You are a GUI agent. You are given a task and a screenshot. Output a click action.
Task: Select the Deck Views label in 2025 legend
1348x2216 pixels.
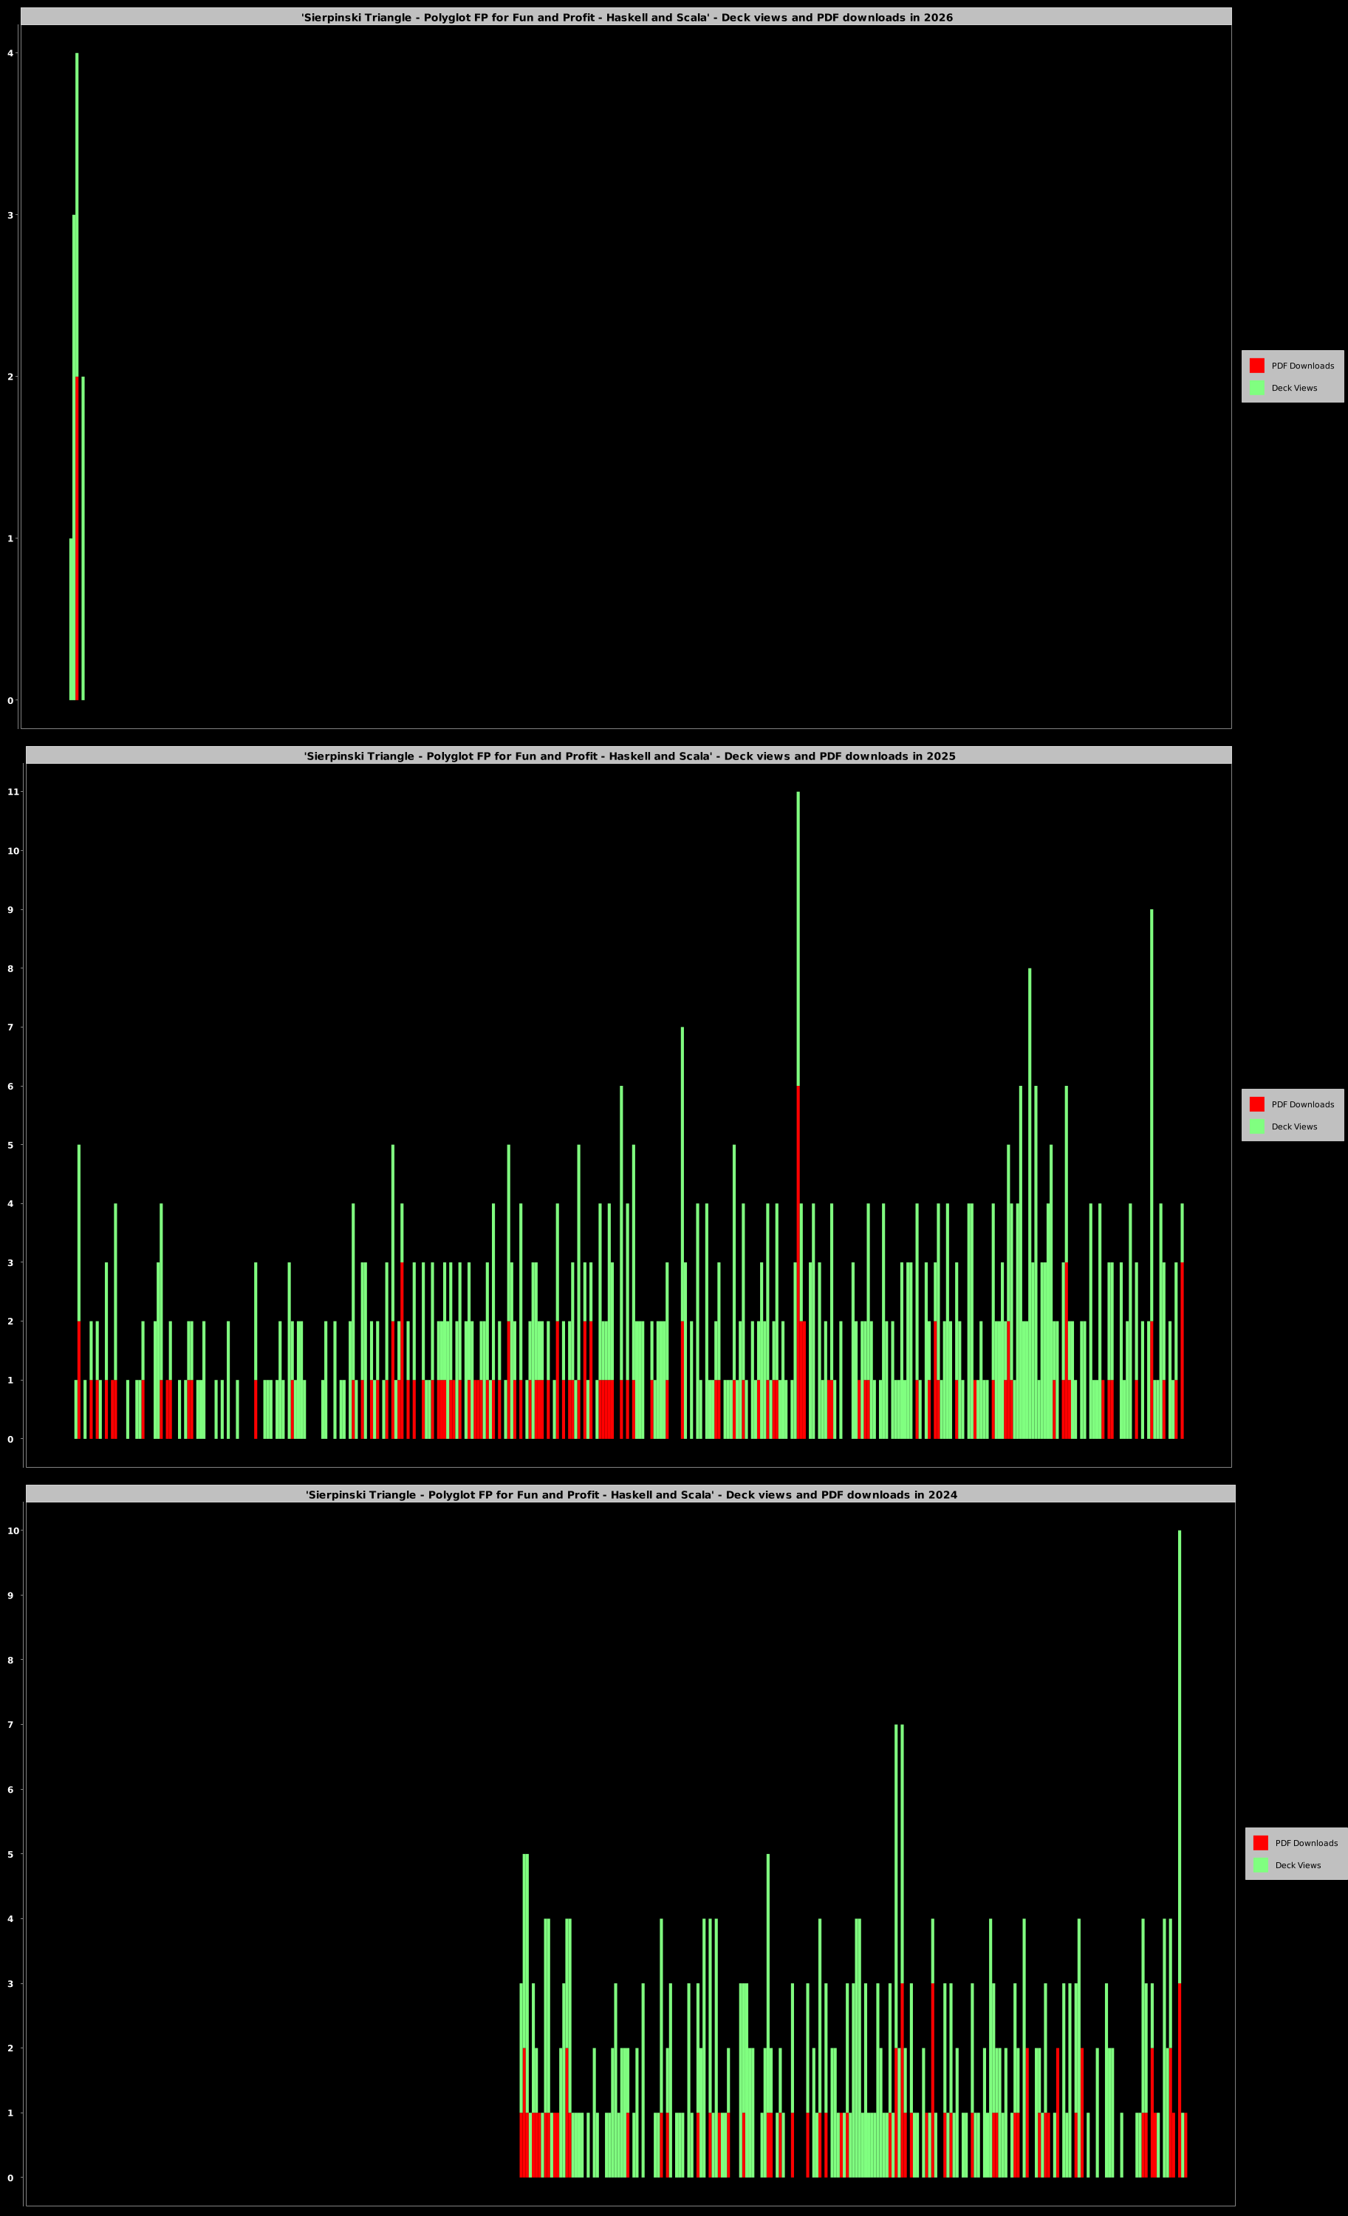coord(1294,1127)
